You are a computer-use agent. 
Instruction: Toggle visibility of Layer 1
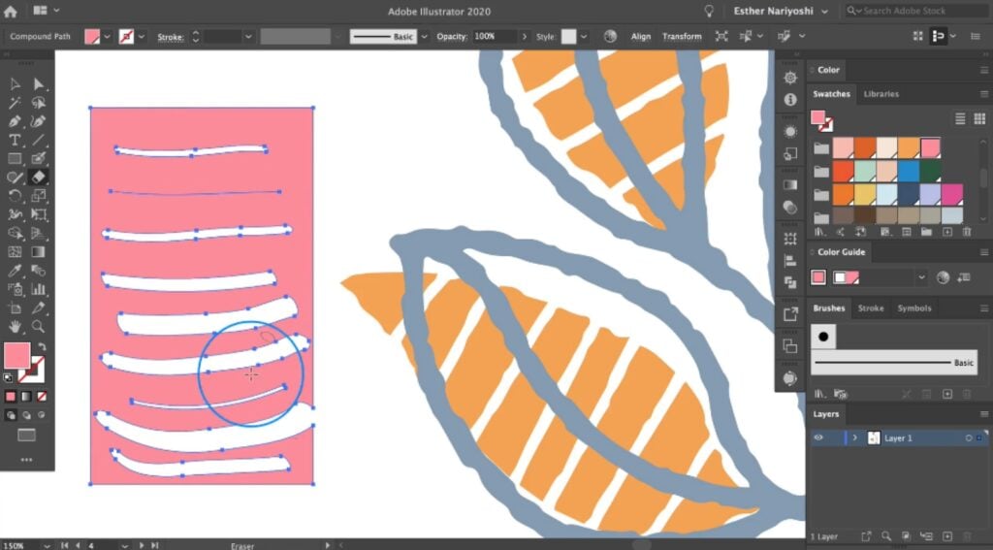818,438
